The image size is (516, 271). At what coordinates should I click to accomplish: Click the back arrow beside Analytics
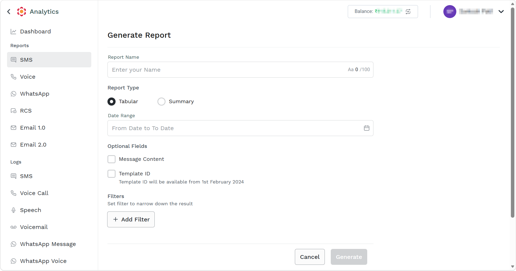tap(9, 12)
